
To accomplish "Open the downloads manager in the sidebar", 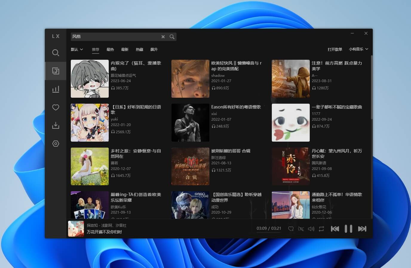I will pos(56,125).
